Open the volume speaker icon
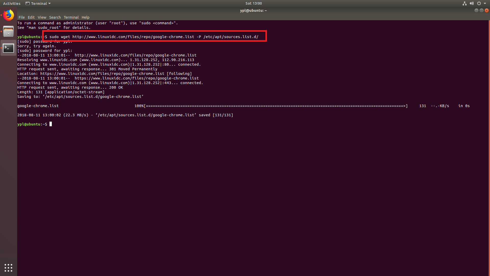This screenshot has width=490, height=276. point(472,3)
